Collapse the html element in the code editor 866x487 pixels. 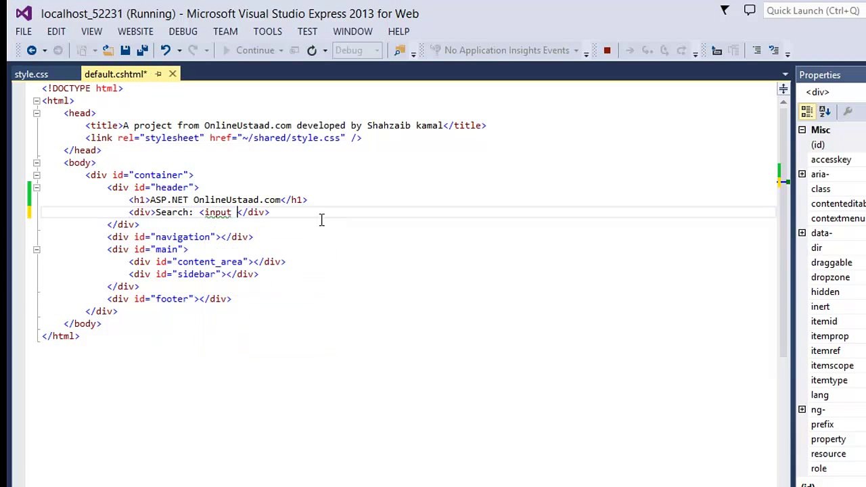(37, 101)
